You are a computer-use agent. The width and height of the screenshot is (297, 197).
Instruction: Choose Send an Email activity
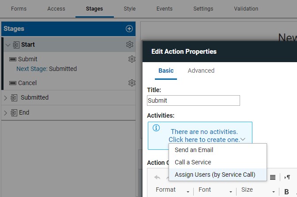(x=218, y=150)
